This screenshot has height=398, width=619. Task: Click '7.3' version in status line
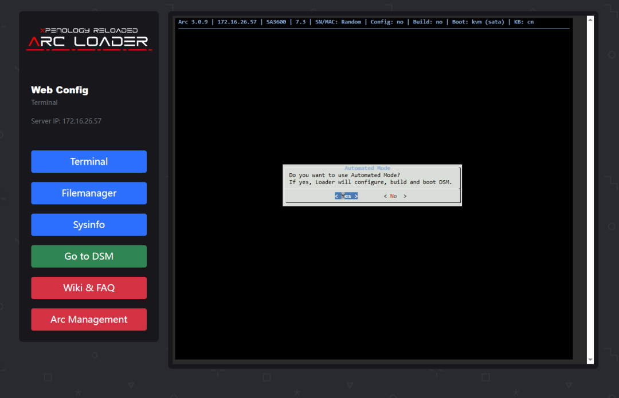point(300,22)
